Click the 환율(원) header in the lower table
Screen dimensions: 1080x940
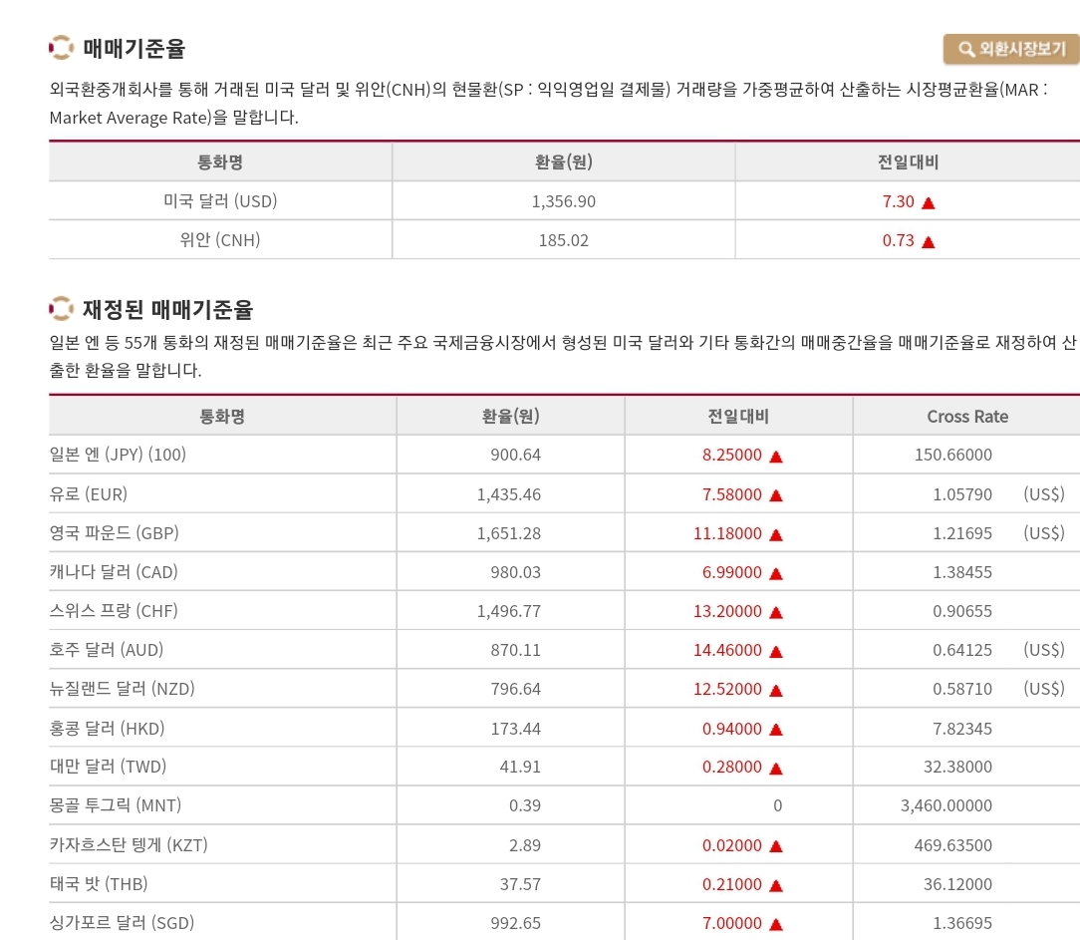point(510,417)
